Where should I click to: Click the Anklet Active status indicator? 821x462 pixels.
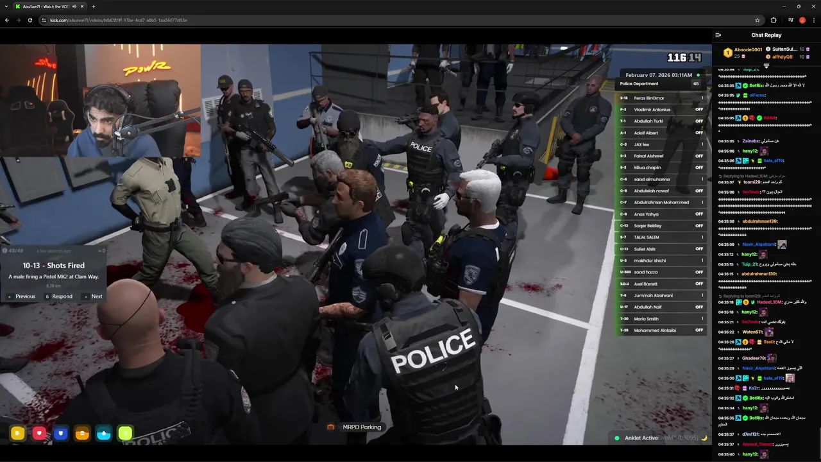pos(636,438)
